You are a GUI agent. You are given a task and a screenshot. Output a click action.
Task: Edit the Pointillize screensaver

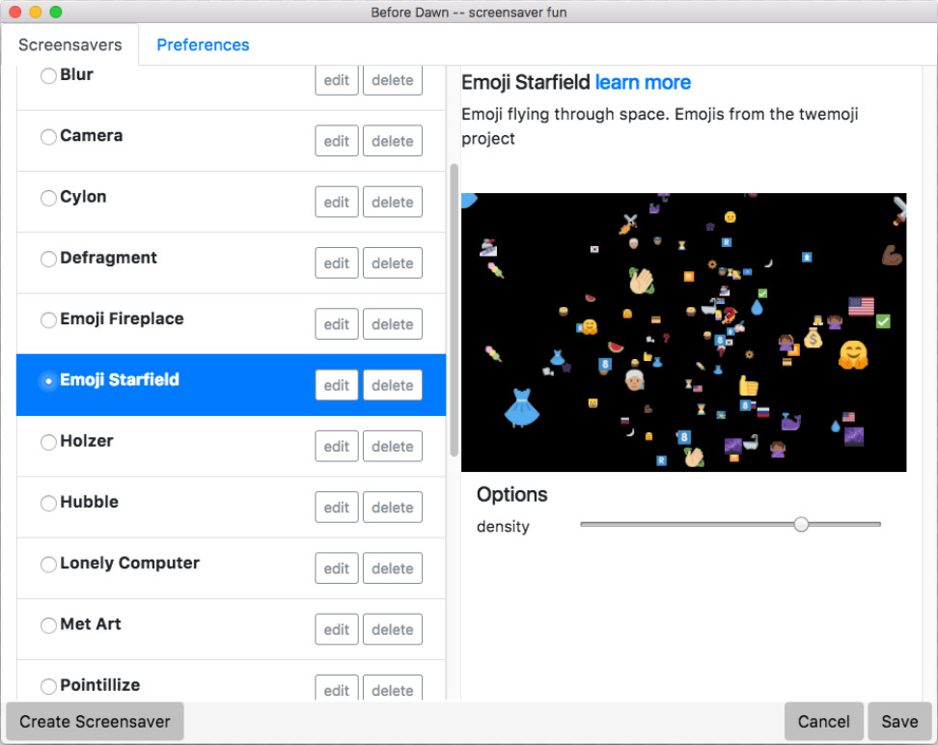click(337, 688)
